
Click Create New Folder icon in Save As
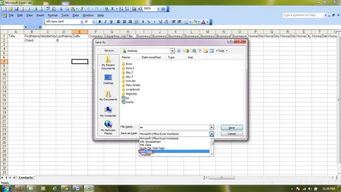coord(205,51)
